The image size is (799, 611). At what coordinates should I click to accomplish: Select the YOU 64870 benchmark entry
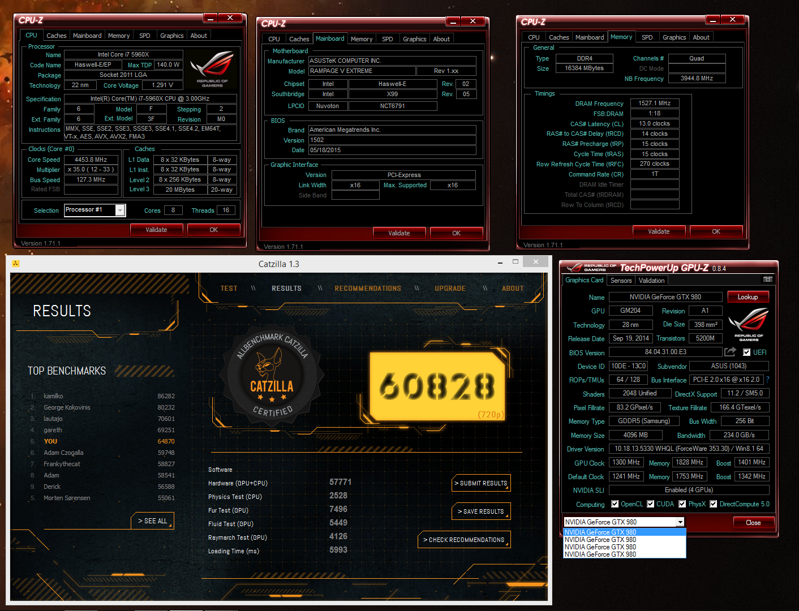point(102,441)
